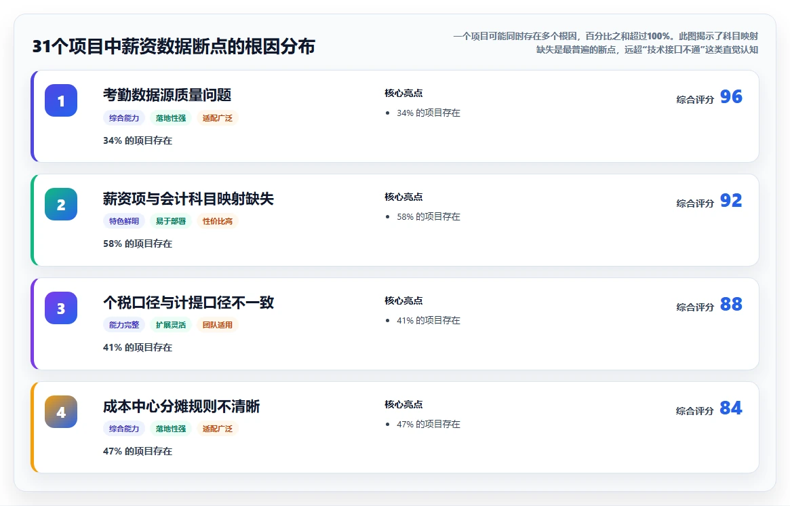Click 综合评分 label beside score 84
The image size is (790, 506).
point(695,411)
